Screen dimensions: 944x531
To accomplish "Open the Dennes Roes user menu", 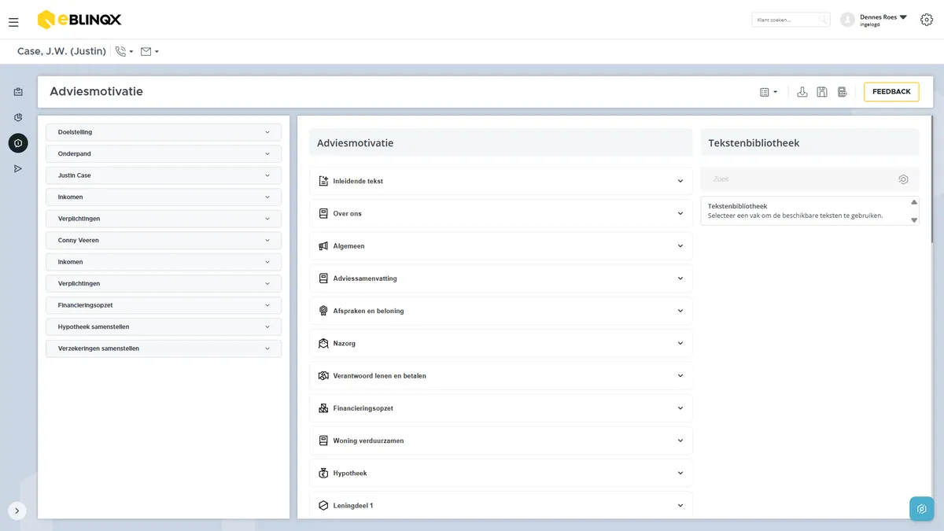I will coord(873,20).
